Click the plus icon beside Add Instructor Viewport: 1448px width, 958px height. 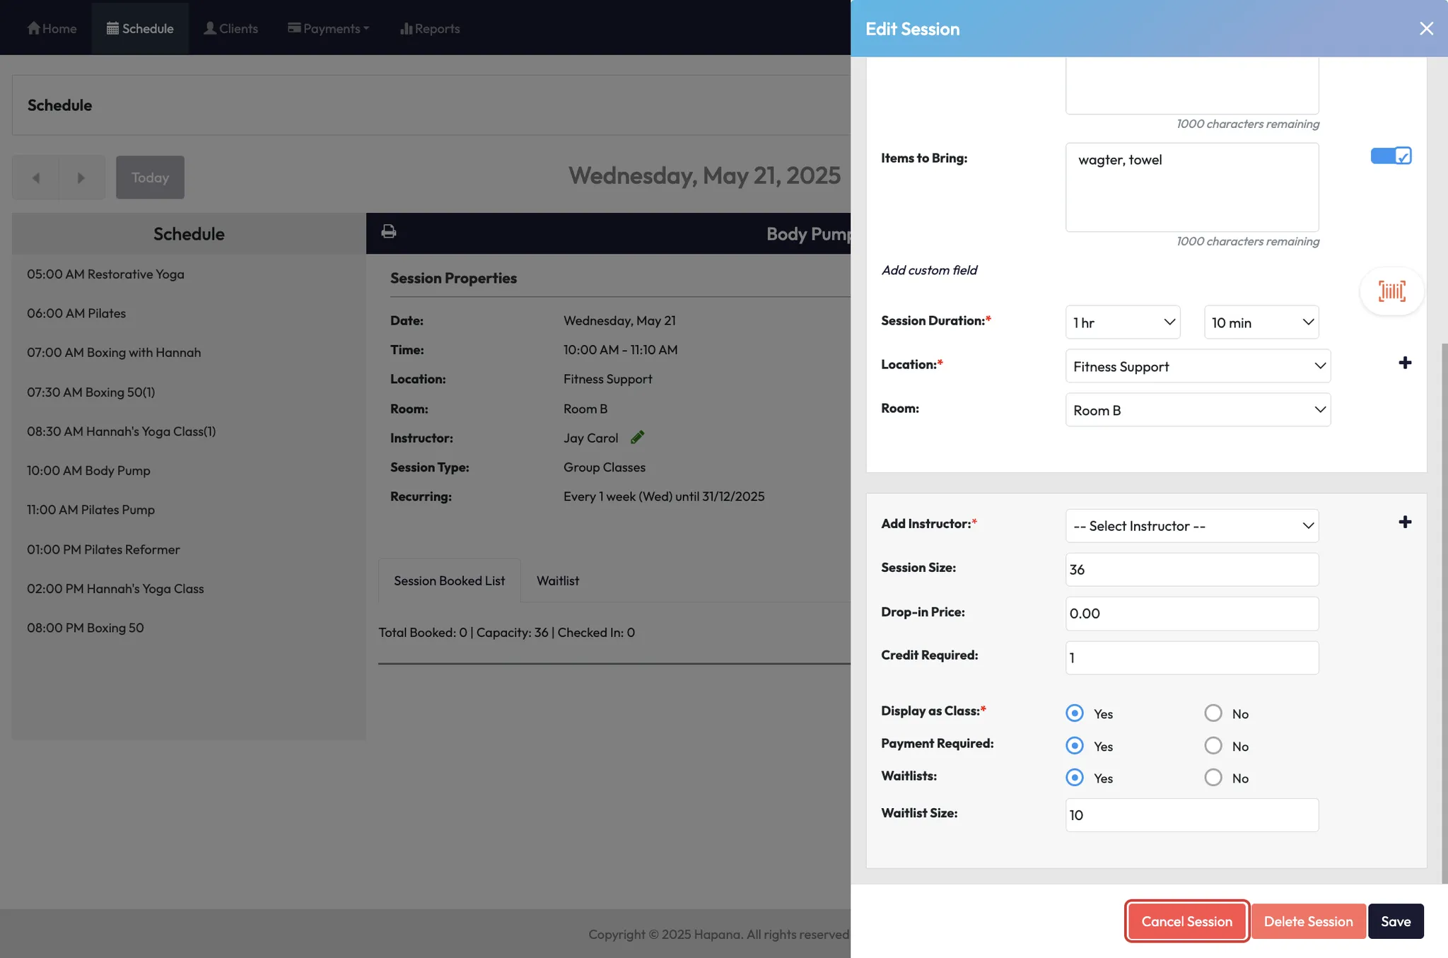pos(1404,522)
